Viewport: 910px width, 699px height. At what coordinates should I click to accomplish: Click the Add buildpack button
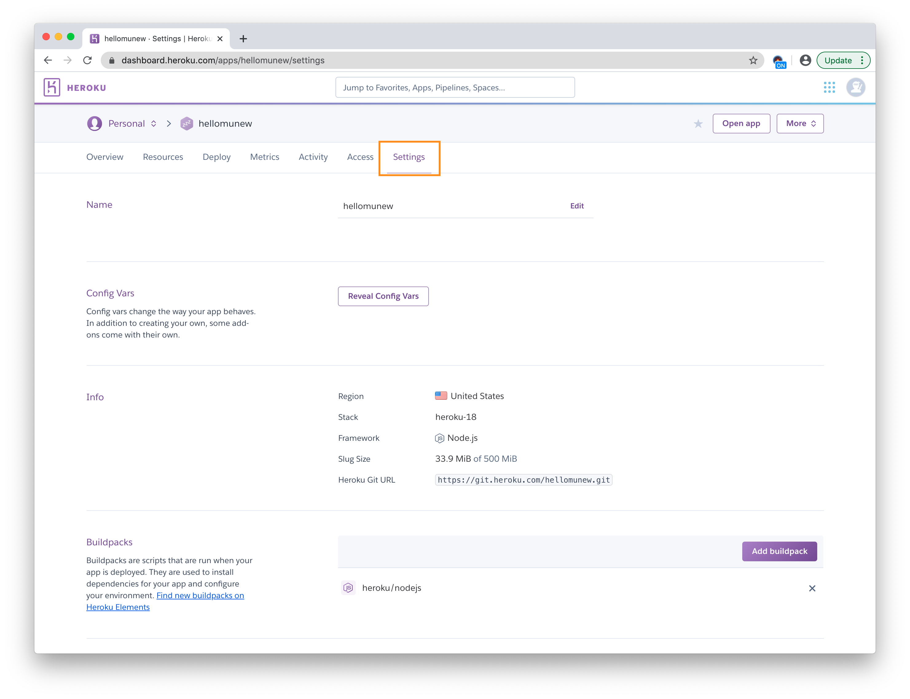(779, 551)
